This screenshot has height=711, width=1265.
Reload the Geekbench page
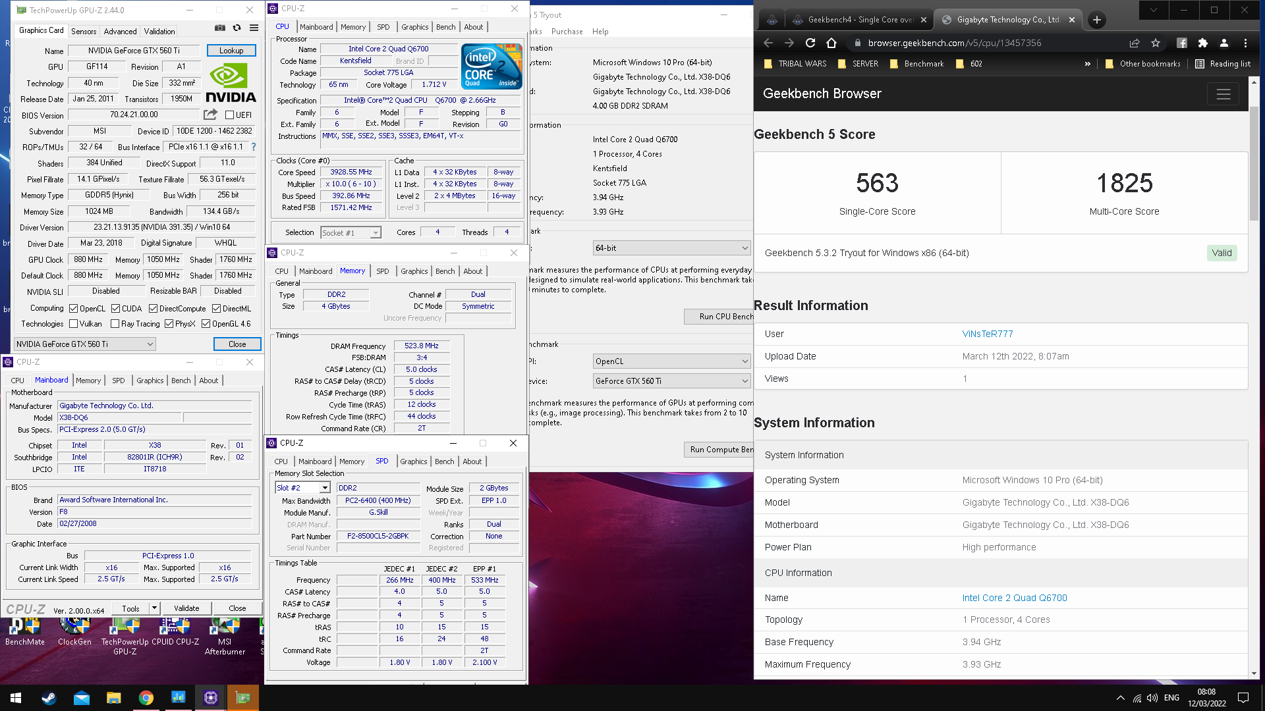(x=810, y=43)
